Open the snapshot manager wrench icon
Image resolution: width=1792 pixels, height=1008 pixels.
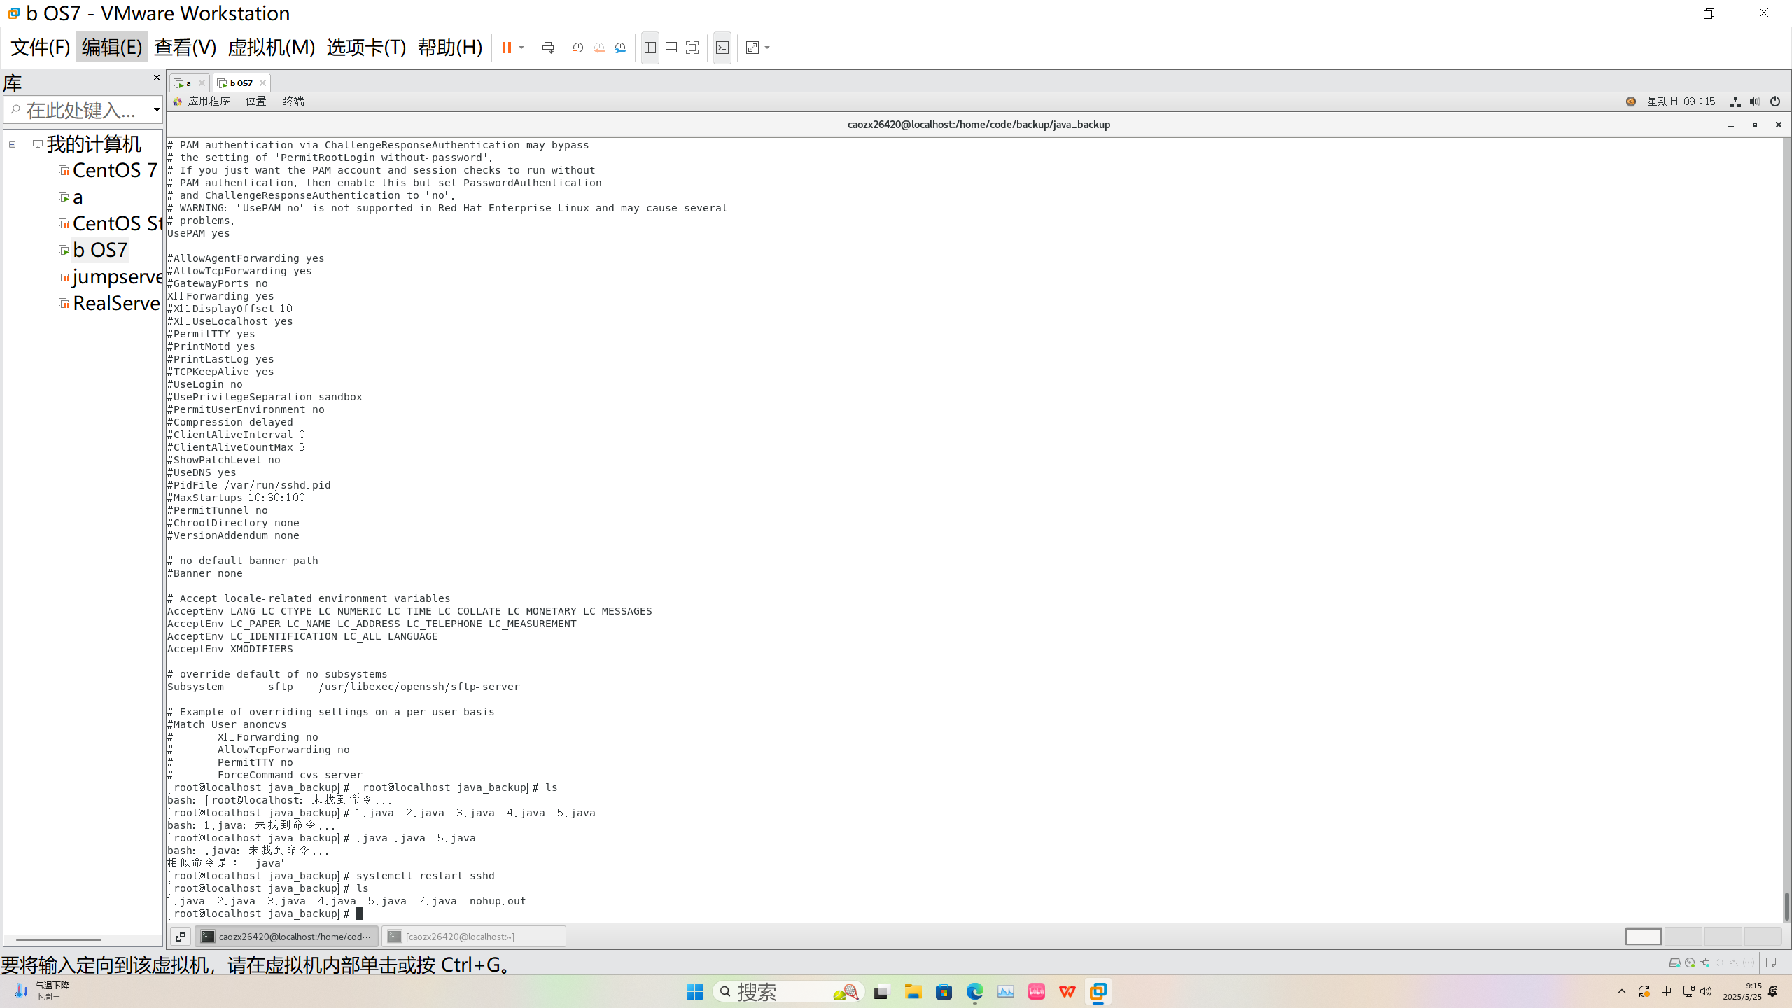point(620,48)
